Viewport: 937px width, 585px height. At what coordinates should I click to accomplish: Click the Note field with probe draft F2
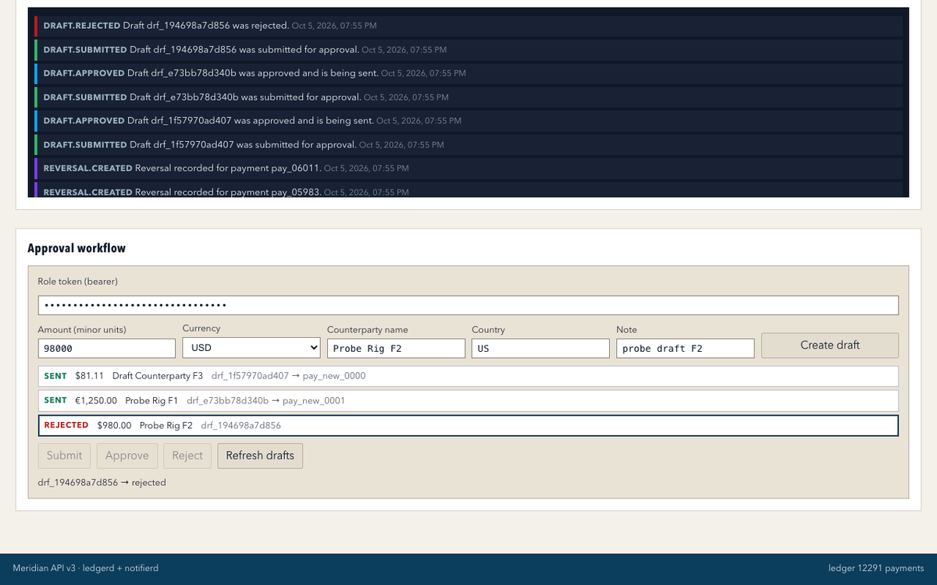click(x=686, y=348)
